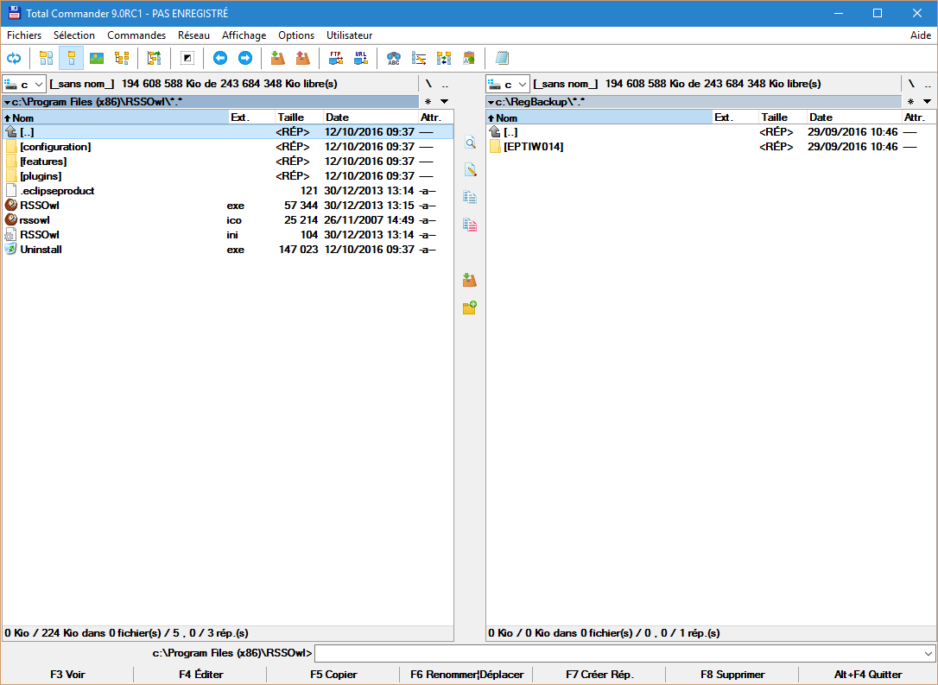Click F8 Supprimer button
Screen dimensions: 938x685
pyautogui.click(x=732, y=675)
